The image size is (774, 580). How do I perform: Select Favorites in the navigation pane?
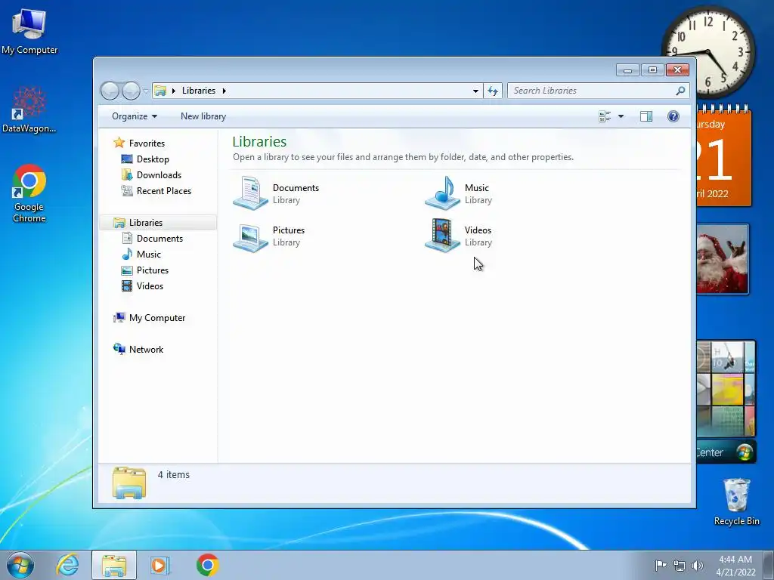147,143
